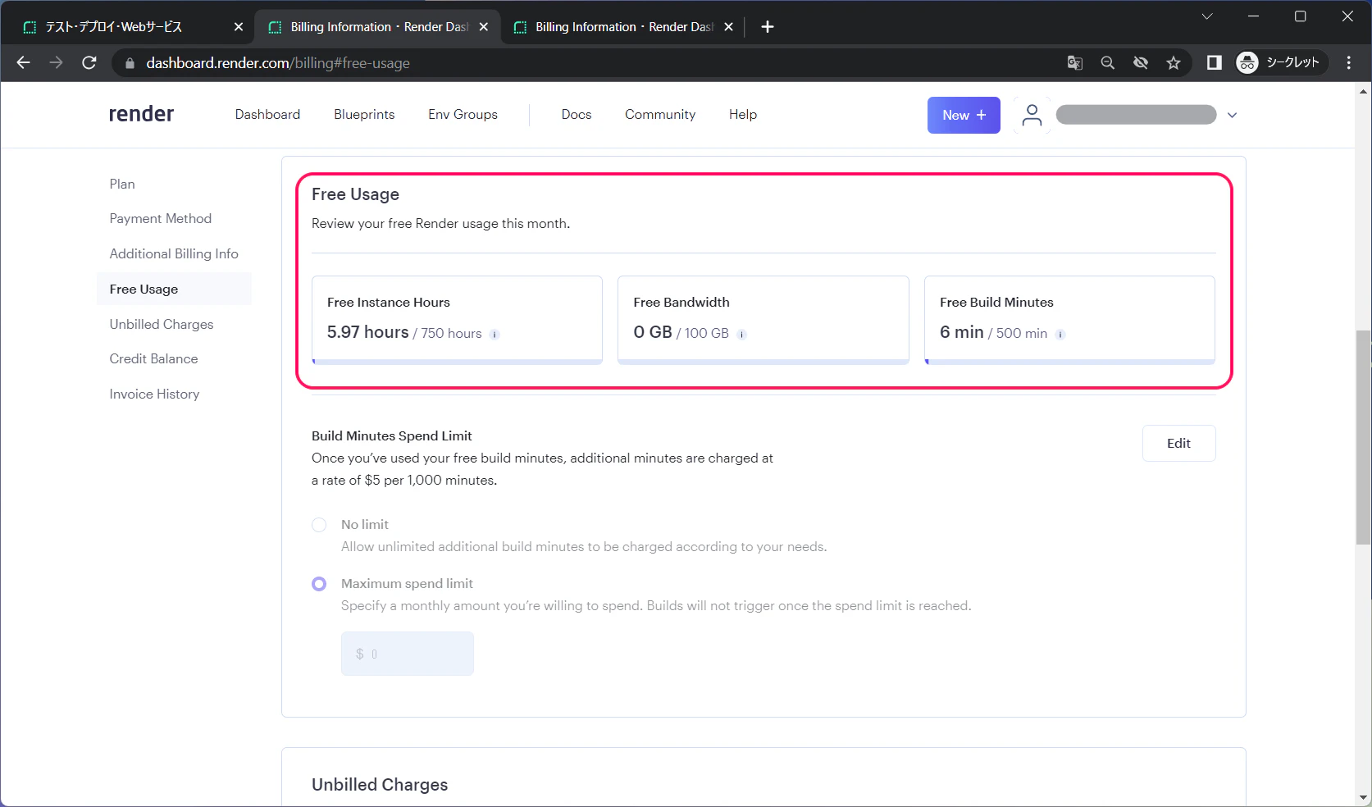Open Chrome three-dot menu
This screenshot has width=1372, height=807.
(x=1348, y=62)
